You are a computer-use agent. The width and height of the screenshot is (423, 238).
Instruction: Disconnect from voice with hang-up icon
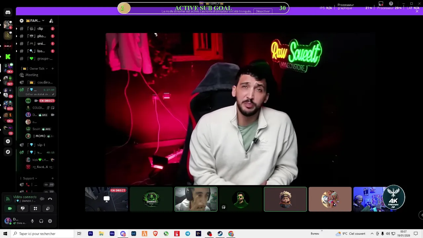[50, 199]
